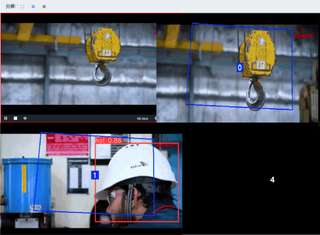This screenshot has width=320, height=235.
Task: Select the empty video pane numbered 4
Action: coord(272,180)
